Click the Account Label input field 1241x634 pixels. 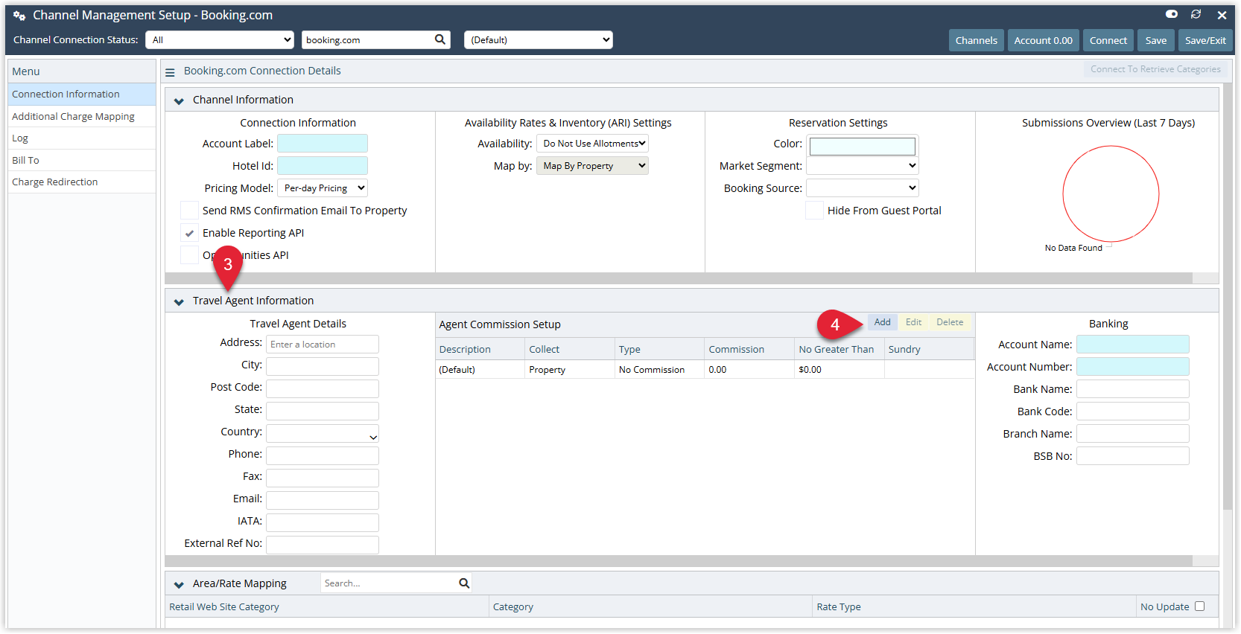point(323,144)
